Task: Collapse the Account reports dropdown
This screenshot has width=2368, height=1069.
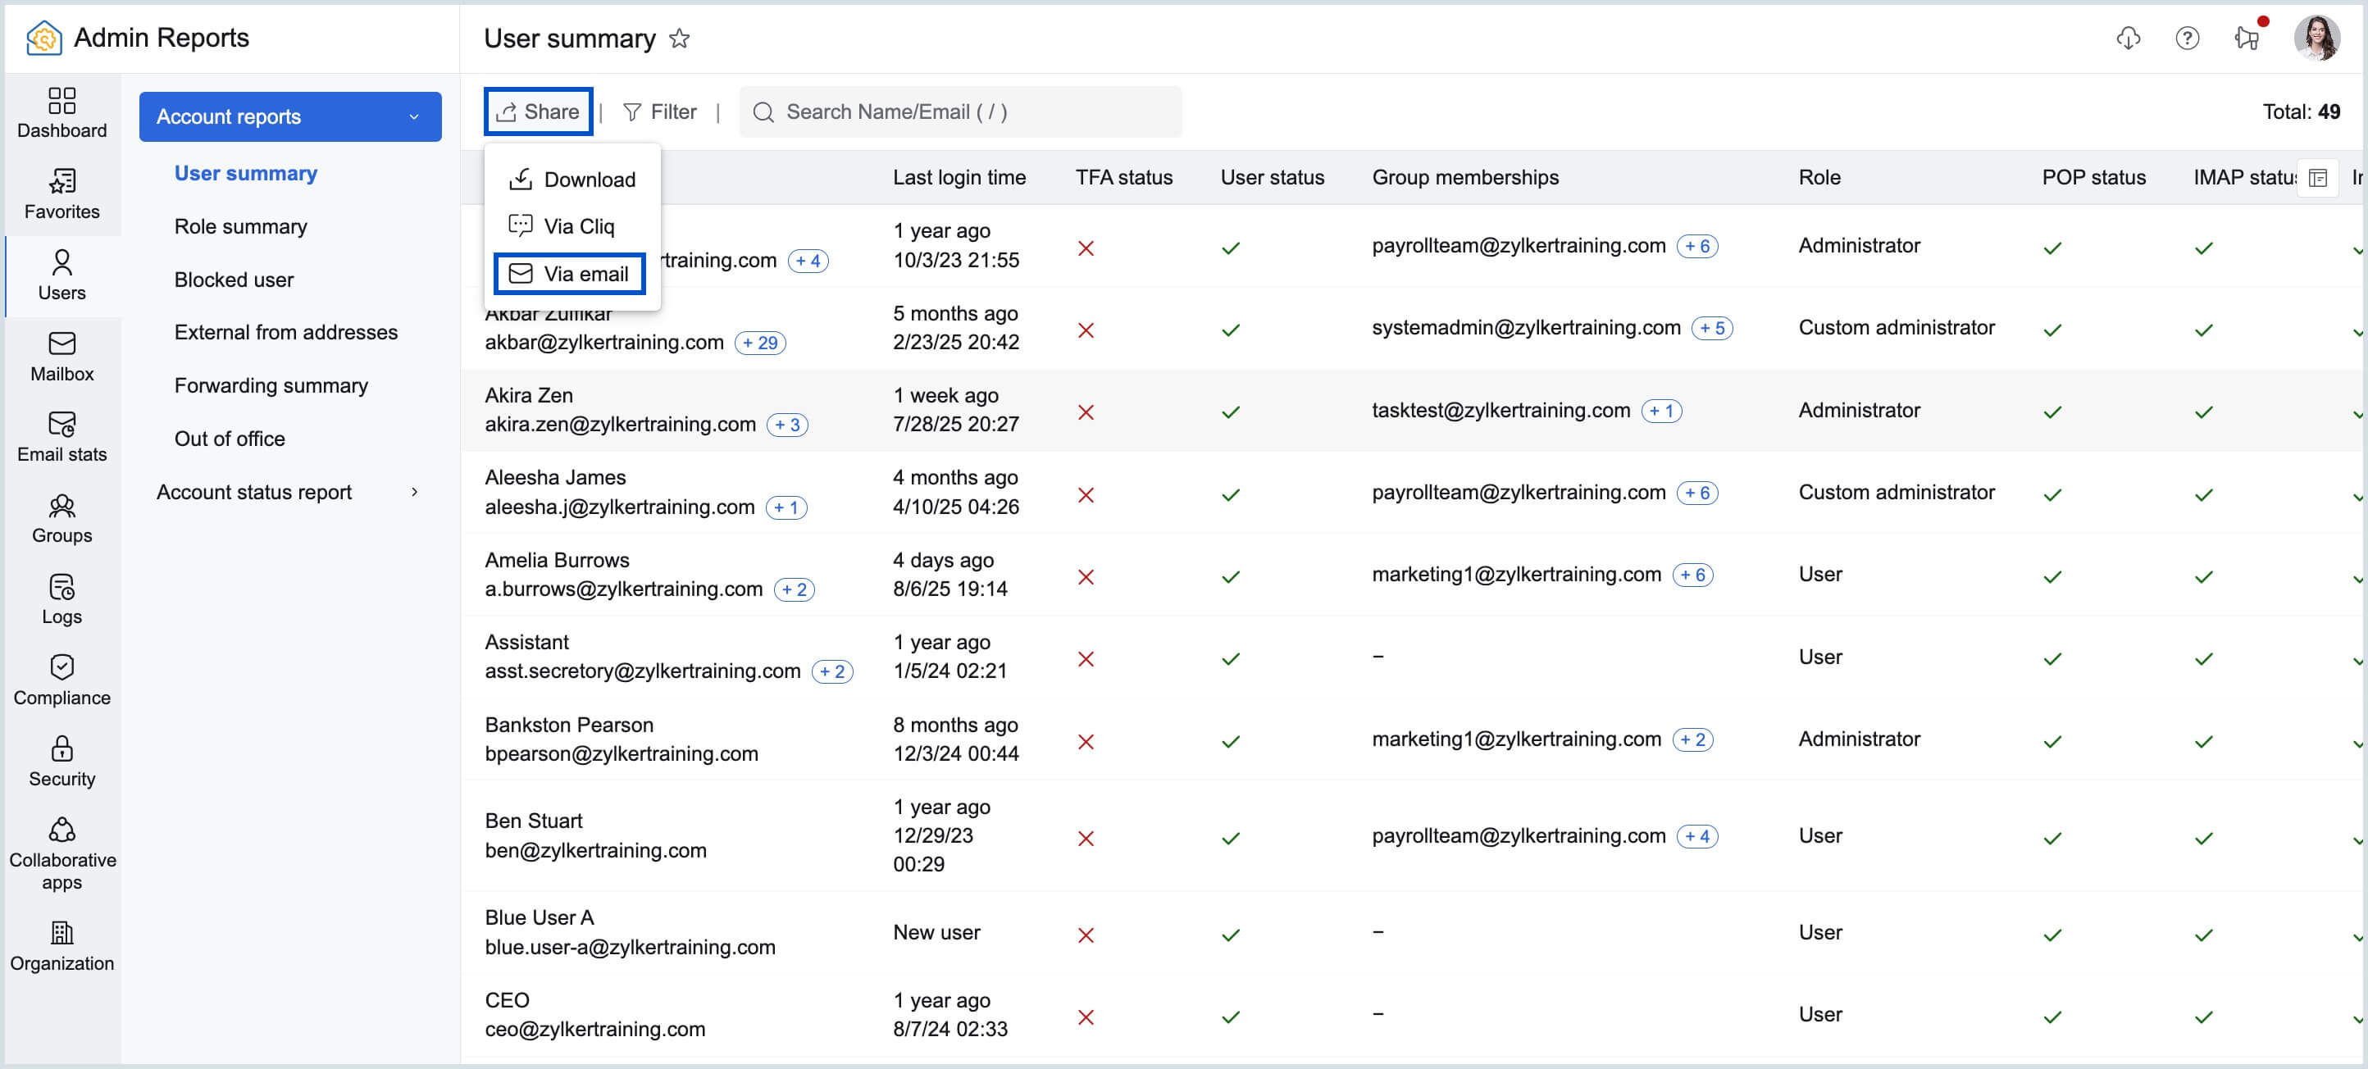Action: pyautogui.click(x=414, y=116)
